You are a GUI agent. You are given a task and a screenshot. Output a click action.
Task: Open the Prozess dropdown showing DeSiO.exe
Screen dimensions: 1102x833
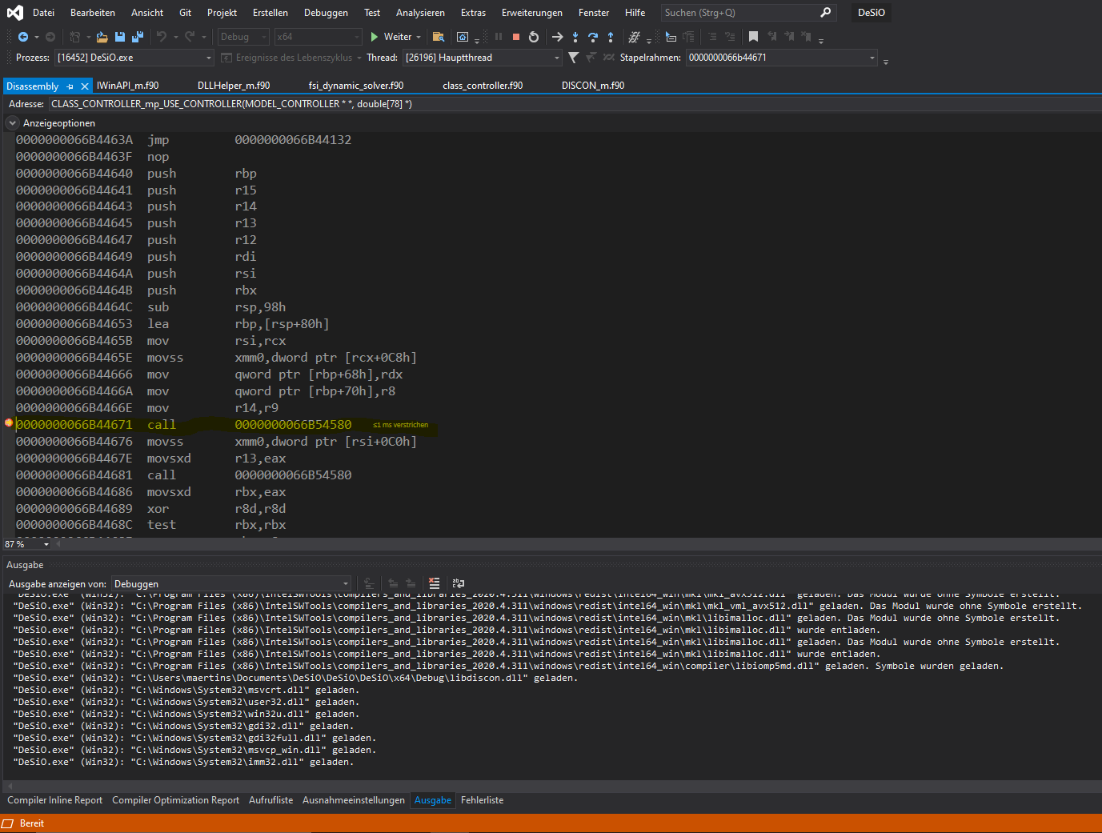coord(207,57)
